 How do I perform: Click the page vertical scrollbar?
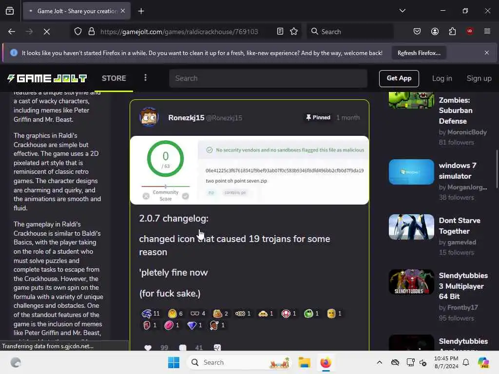[497, 169]
